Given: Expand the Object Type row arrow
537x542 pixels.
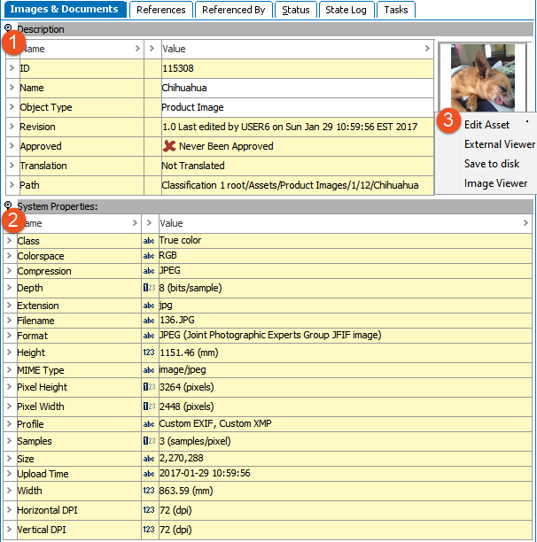Looking at the screenshot, I should tap(12, 107).
